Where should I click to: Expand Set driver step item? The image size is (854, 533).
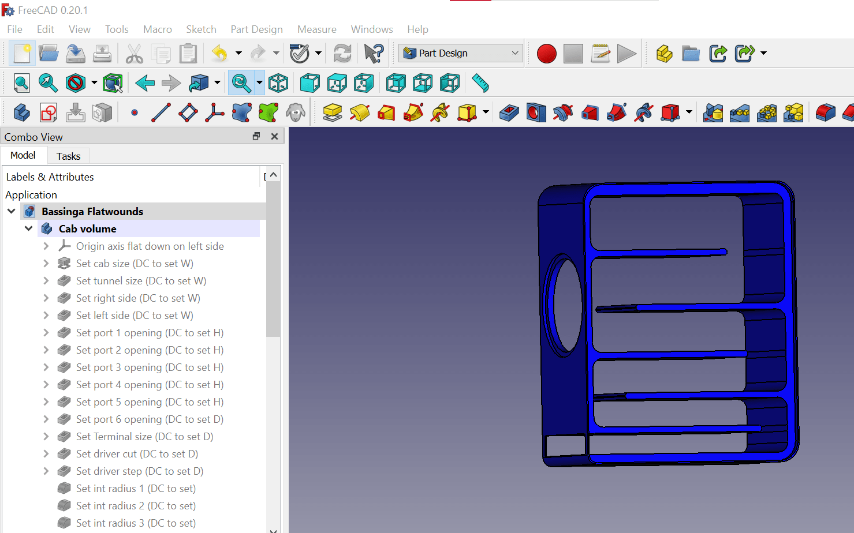pos(46,471)
